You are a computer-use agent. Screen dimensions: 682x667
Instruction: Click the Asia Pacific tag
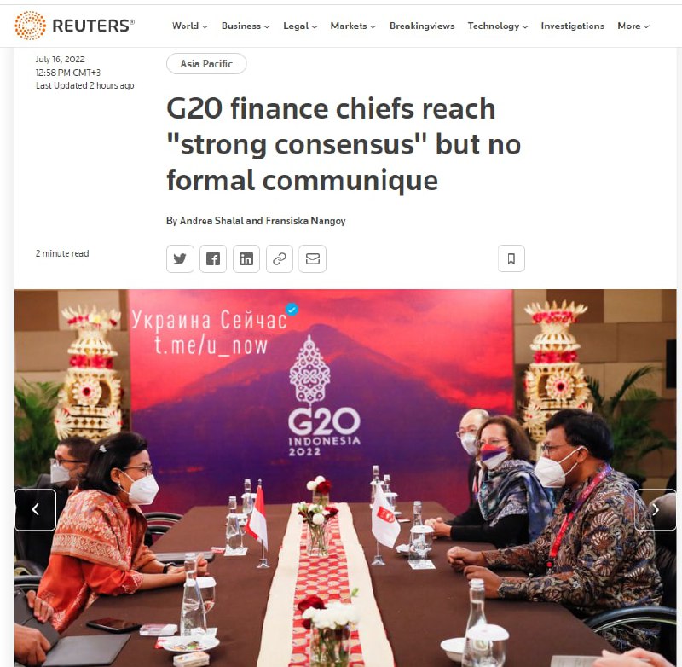click(x=206, y=63)
